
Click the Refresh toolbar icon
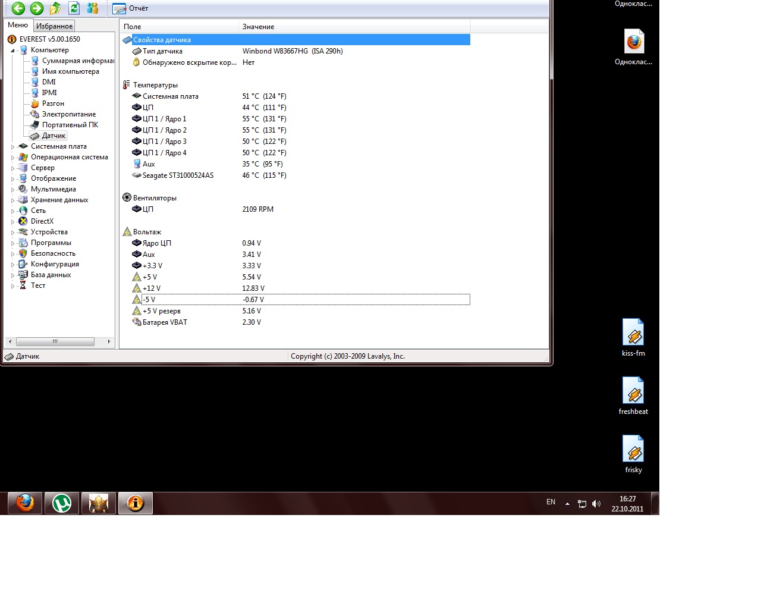click(74, 8)
